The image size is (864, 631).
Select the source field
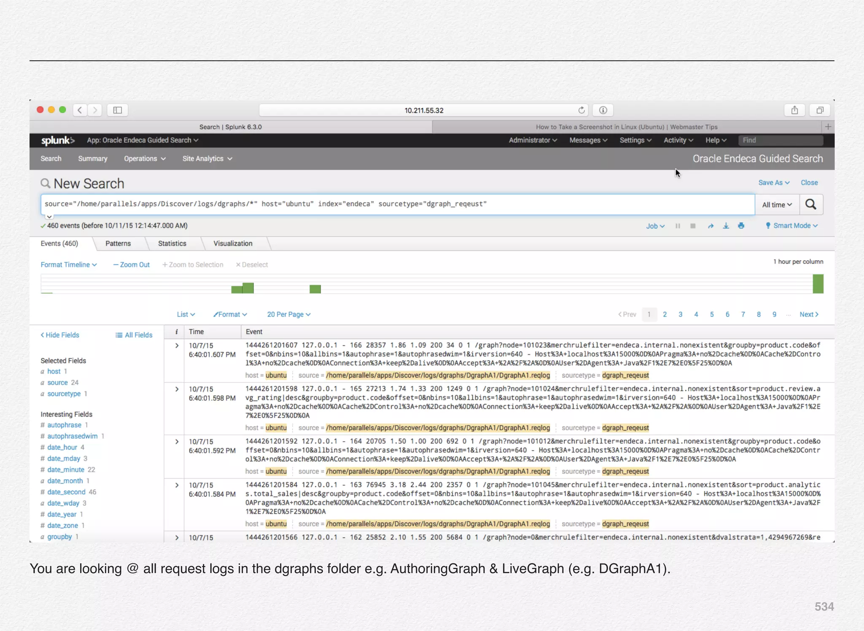click(57, 383)
